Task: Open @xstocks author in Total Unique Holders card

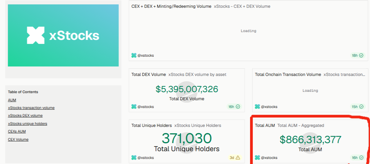Action: 146,158
